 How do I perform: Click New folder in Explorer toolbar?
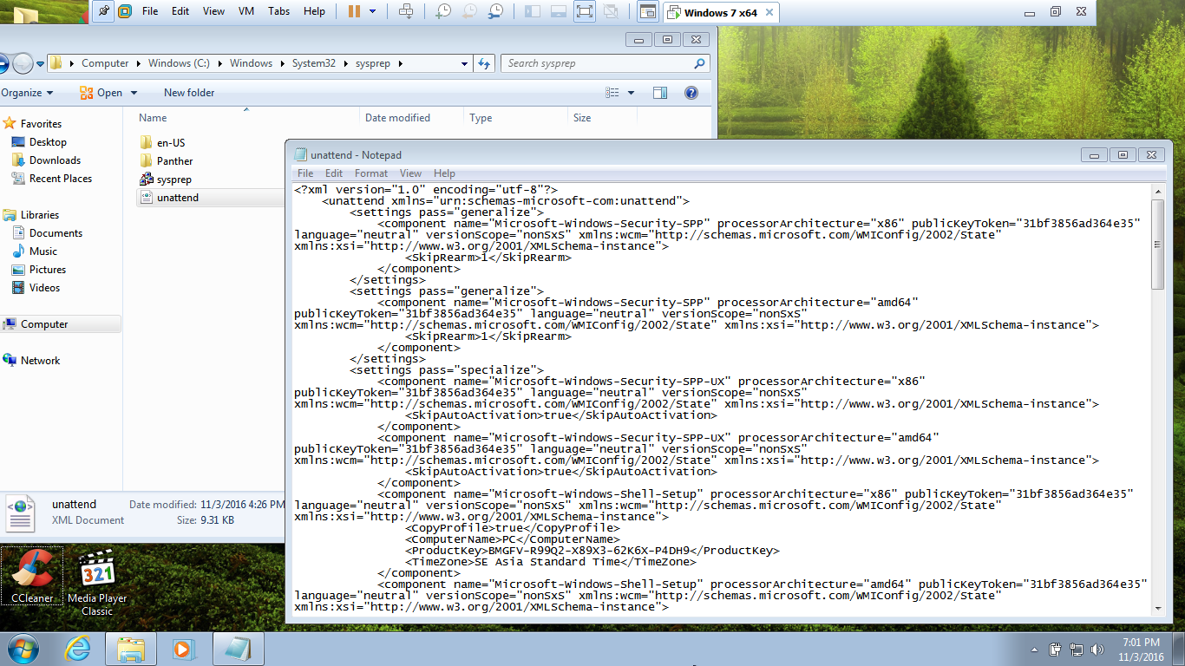[189, 93]
